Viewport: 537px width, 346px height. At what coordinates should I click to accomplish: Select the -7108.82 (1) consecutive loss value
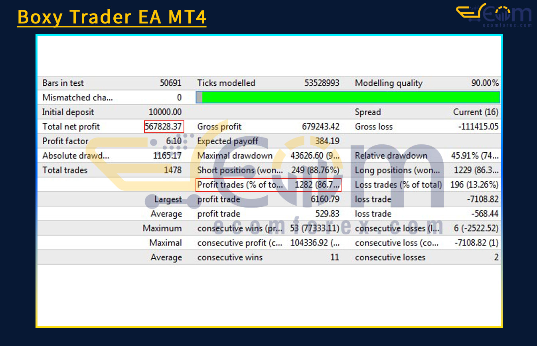tap(477, 243)
